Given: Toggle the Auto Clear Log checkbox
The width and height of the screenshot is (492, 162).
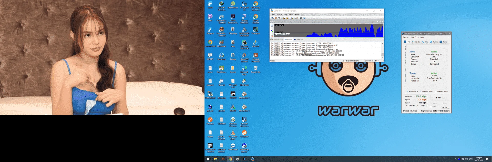Looking at the screenshot, I should 407,91.
